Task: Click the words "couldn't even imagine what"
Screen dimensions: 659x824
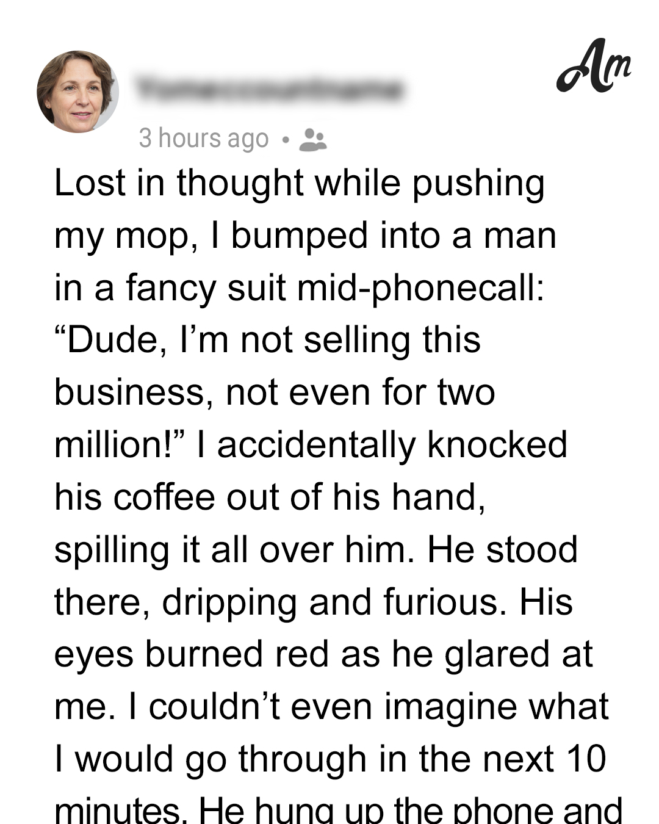Action: coord(379,707)
